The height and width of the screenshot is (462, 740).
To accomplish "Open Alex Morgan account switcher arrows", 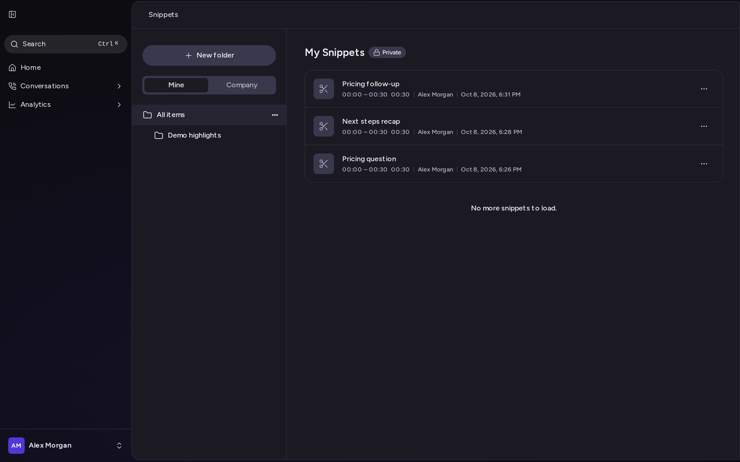I will coord(119,446).
